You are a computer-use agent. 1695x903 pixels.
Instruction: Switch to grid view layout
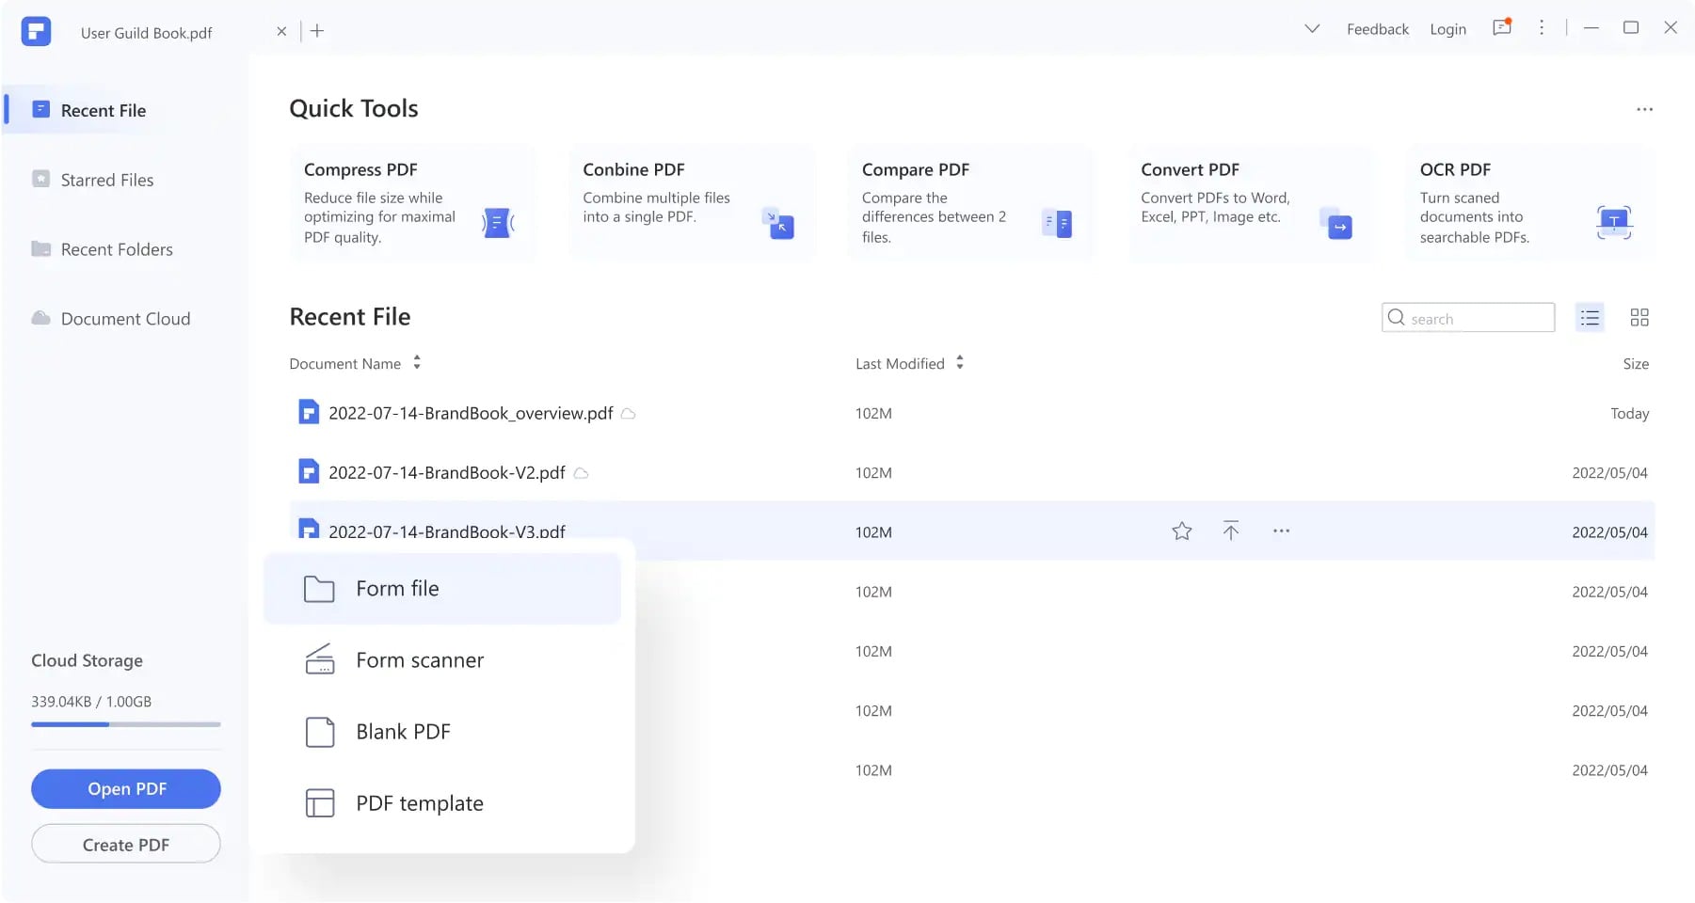1639,318
